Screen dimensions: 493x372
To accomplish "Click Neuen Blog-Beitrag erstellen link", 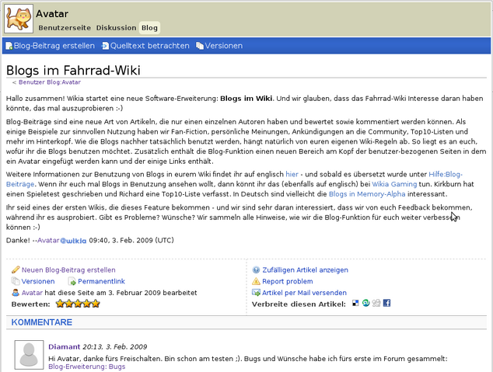I will coord(68,270).
